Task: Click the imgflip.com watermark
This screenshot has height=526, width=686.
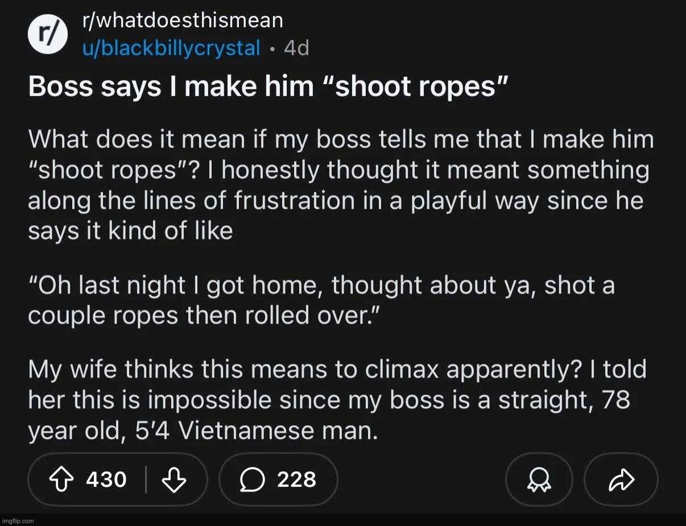Action: tap(18, 521)
